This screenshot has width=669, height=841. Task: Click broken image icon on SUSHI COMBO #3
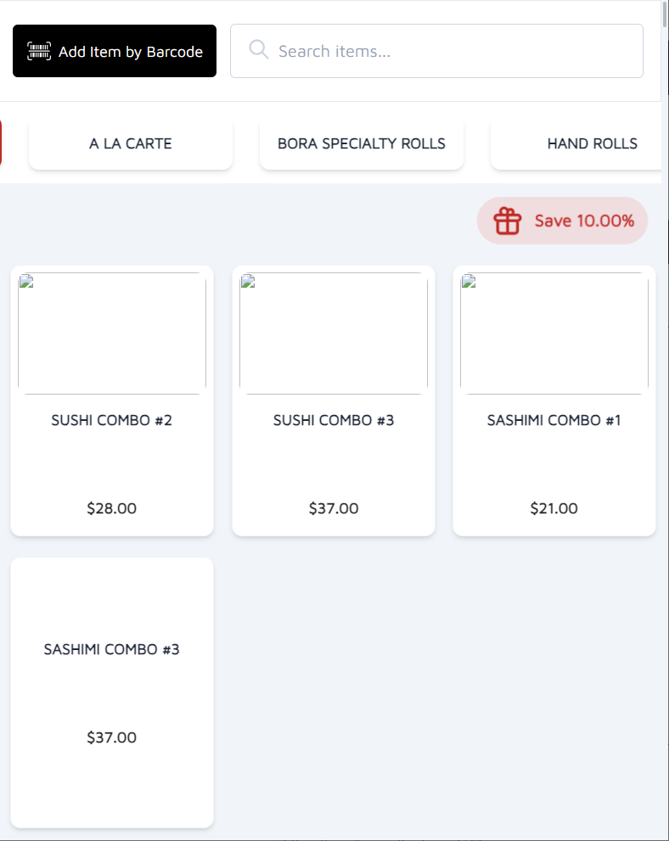(247, 281)
